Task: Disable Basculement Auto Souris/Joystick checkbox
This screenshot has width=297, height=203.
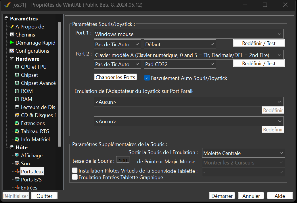Action: [147, 78]
